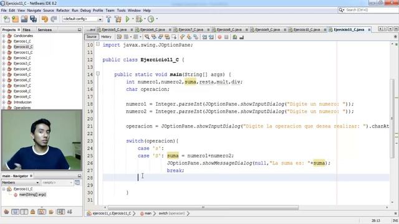Image resolution: width=399 pixels, height=224 pixels.
Task: Toggle Bookmark icon in editor toolbar
Action: 195,37
